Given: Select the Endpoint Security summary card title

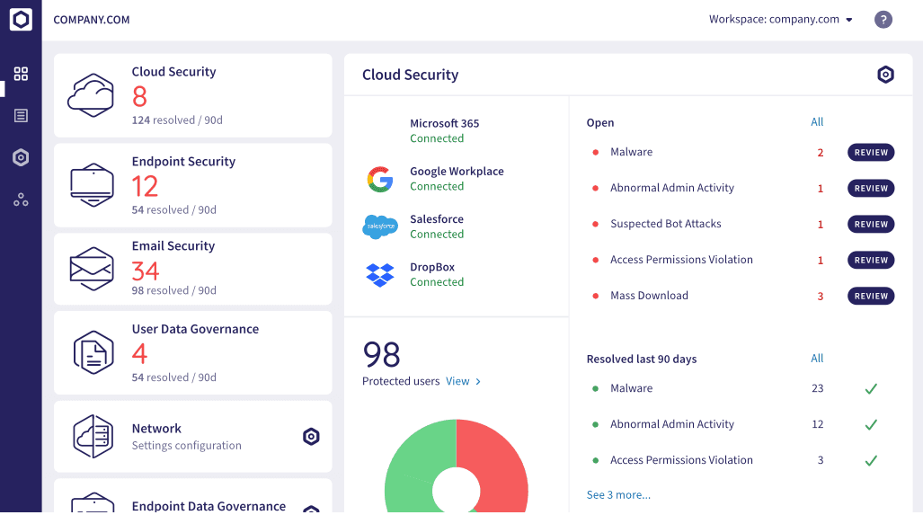Looking at the screenshot, I should (x=183, y=161).
